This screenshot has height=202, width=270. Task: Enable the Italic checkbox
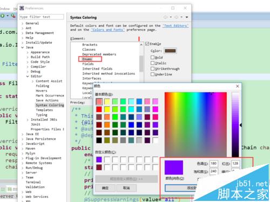coord(152,63)
